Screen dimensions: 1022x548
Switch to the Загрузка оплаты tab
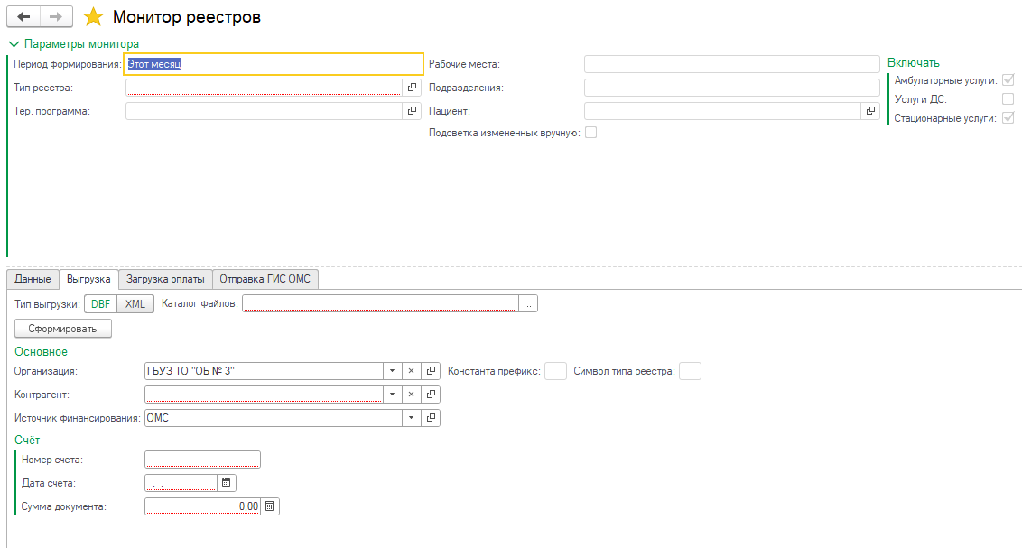[x=165, y=279]
